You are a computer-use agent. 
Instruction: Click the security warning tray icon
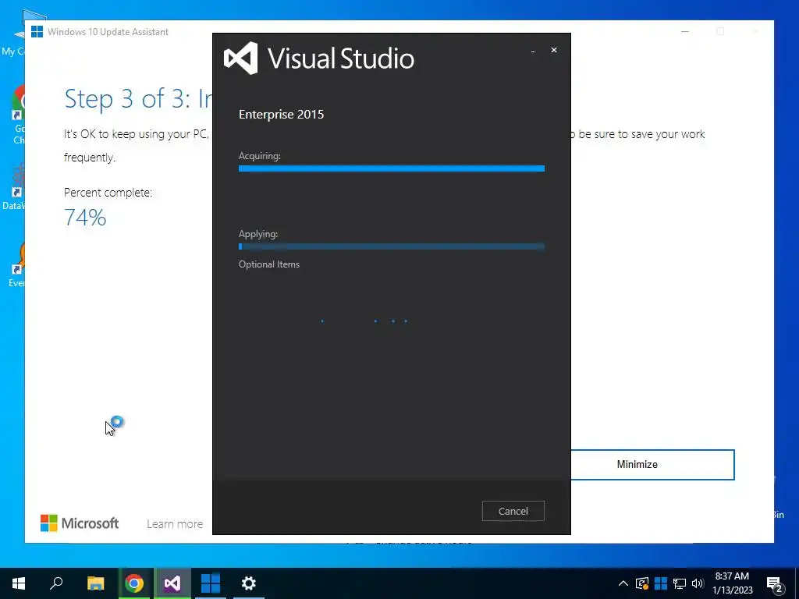click(642, 583)
